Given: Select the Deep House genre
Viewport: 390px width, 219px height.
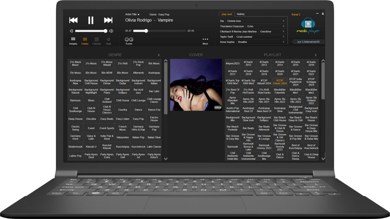Looking at the screenshot, I should (75, 119).
